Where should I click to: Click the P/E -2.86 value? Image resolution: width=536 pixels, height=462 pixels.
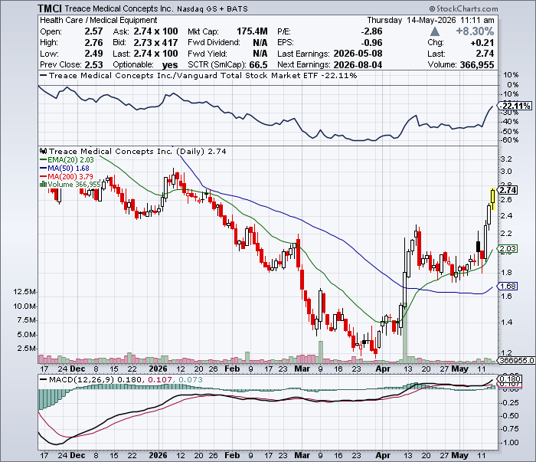[371, 31]
